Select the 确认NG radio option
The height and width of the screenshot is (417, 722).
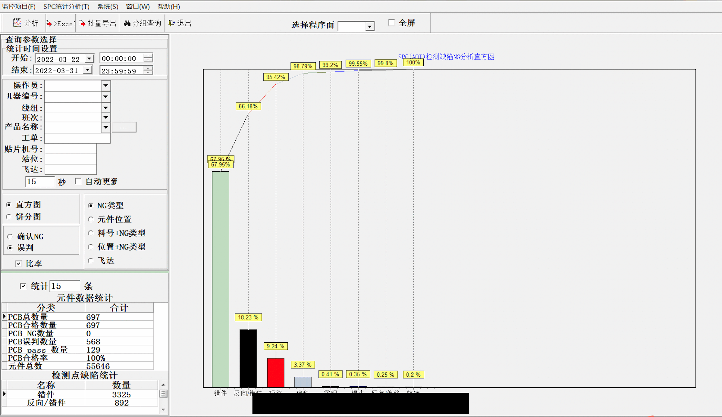pyautogui.click(x=10, y=237)
